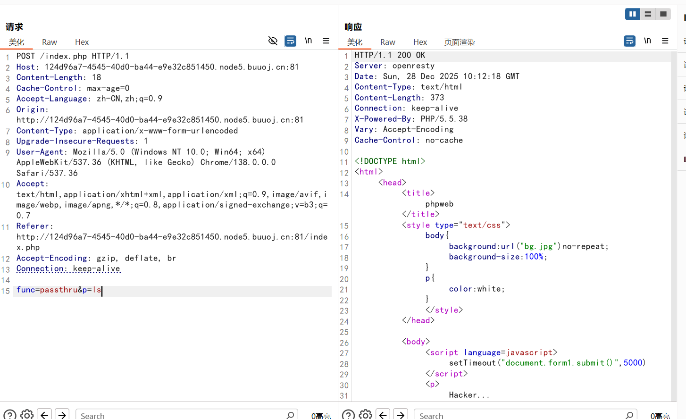Image resolution: width=686 pixels, height=419 pixels.
Task: Go to next match in response search
Action: pos(401,415)
